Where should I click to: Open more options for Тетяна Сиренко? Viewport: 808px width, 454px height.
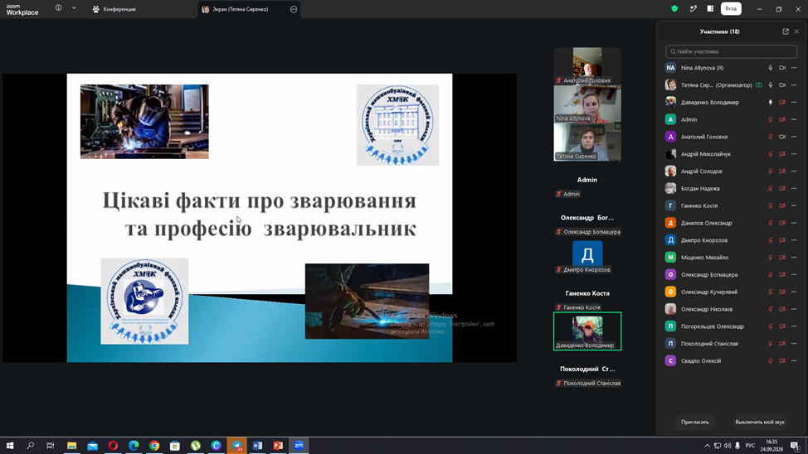click(x=794, y=85)
